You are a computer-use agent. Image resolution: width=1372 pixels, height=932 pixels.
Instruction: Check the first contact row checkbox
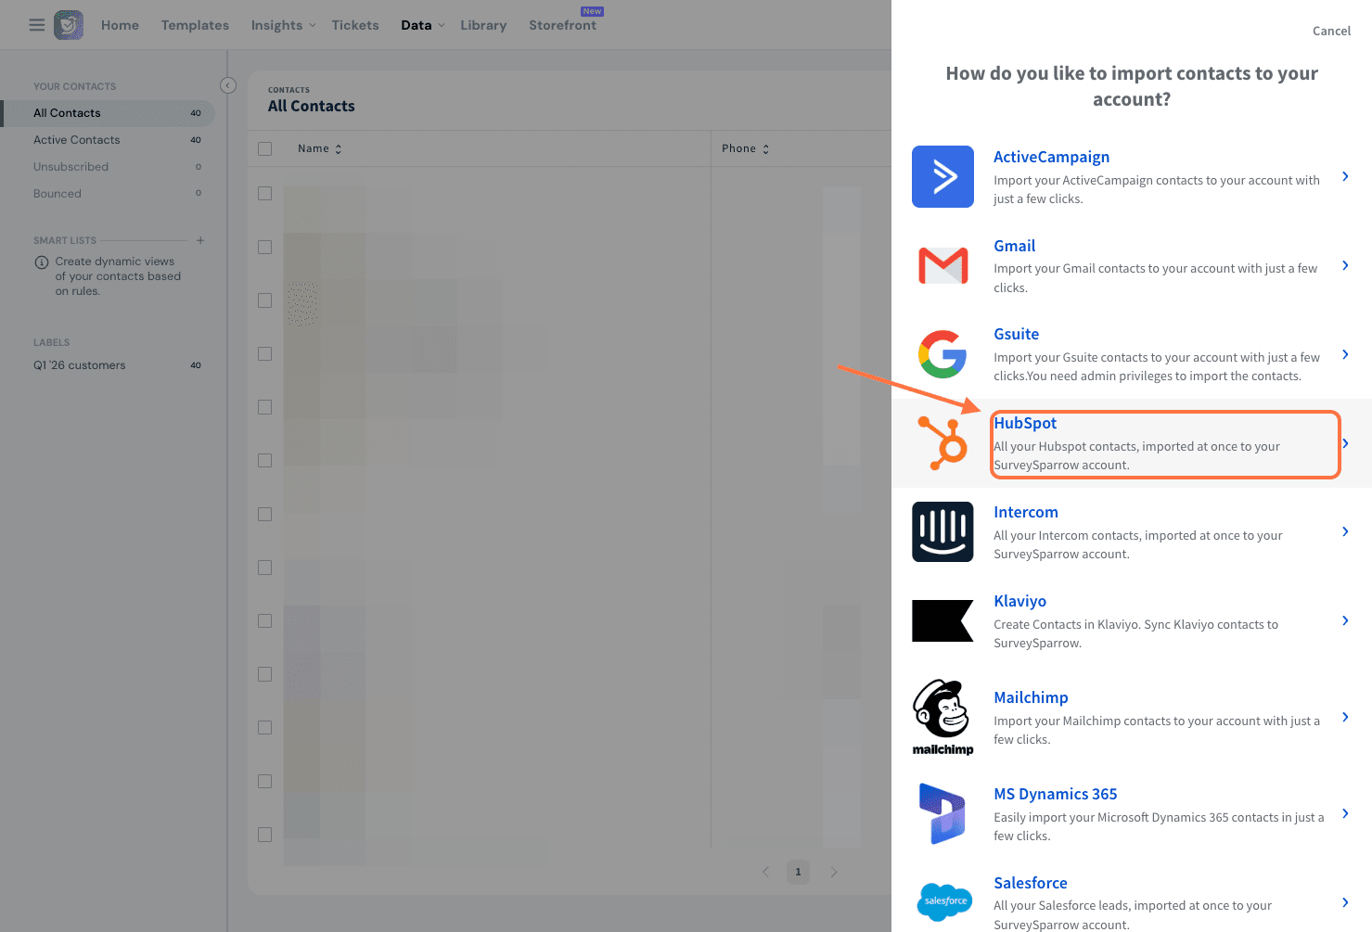265,194
